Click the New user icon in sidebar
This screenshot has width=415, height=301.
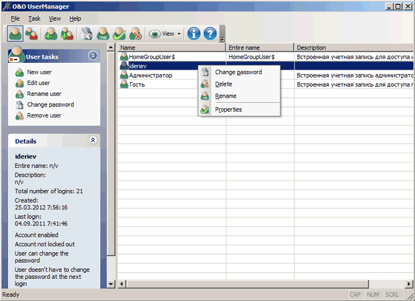[19, 72]
